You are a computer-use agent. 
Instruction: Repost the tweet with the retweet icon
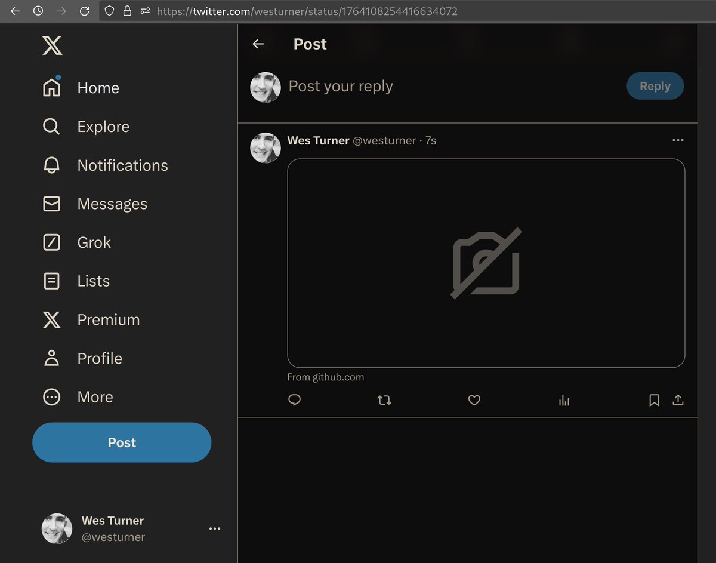pyautogui.click(x=384, y=400)
